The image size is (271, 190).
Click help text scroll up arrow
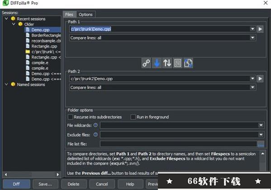click(x=263, y=154)
